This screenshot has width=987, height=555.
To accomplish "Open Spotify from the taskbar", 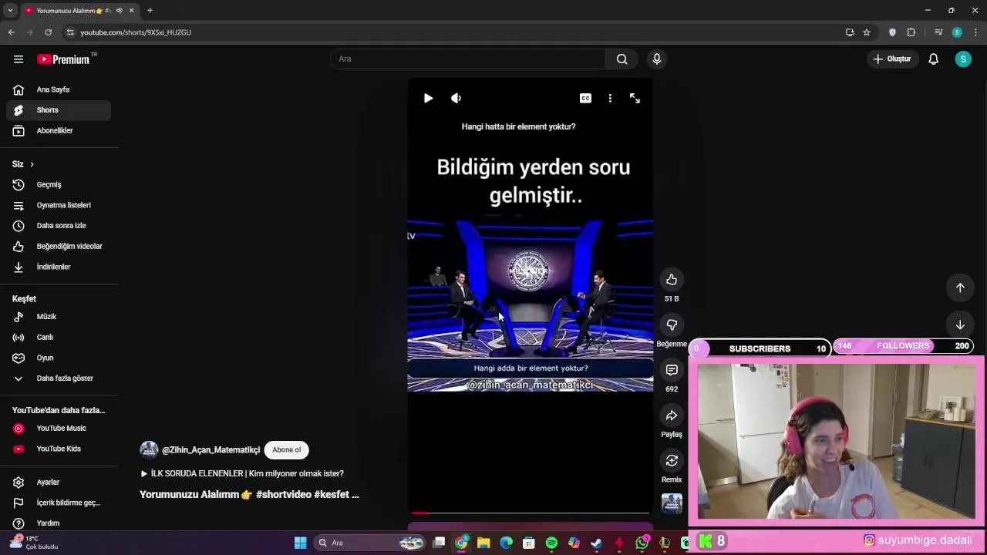I will pos(551,543).
